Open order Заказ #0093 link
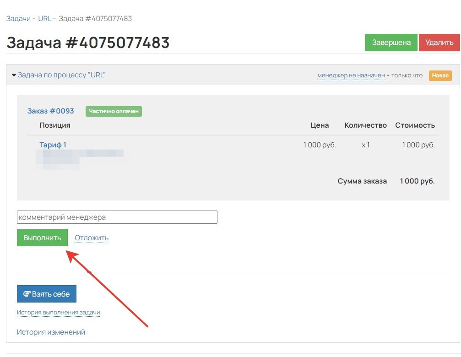 pos(50,111)
